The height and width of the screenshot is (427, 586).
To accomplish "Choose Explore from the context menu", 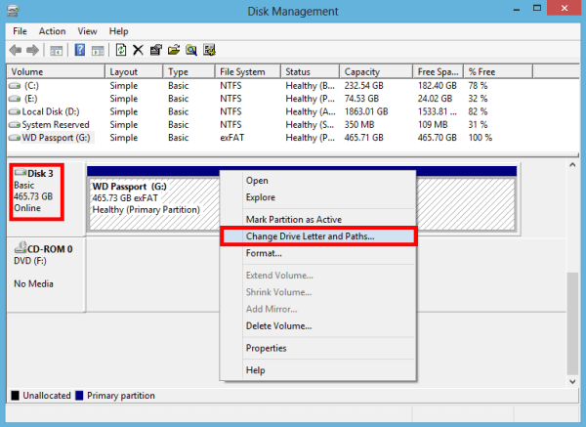I will click(318, 197).
